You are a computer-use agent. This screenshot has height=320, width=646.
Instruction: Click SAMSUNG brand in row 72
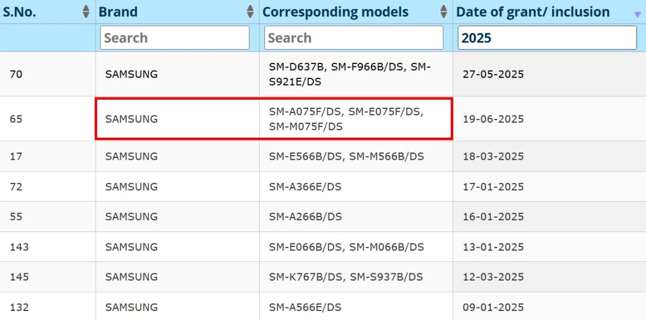tap(132, 187)
